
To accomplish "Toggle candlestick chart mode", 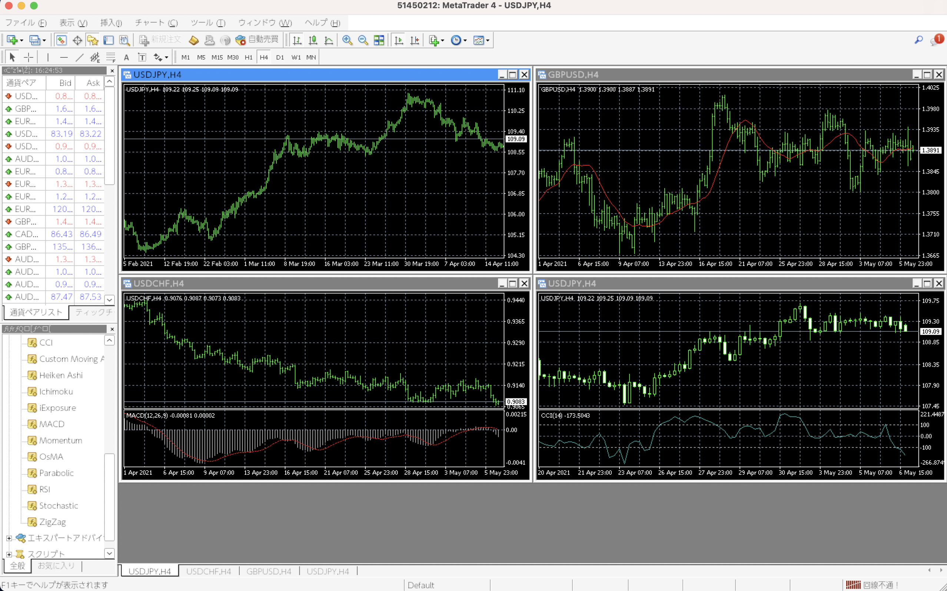I will [313, 40].
